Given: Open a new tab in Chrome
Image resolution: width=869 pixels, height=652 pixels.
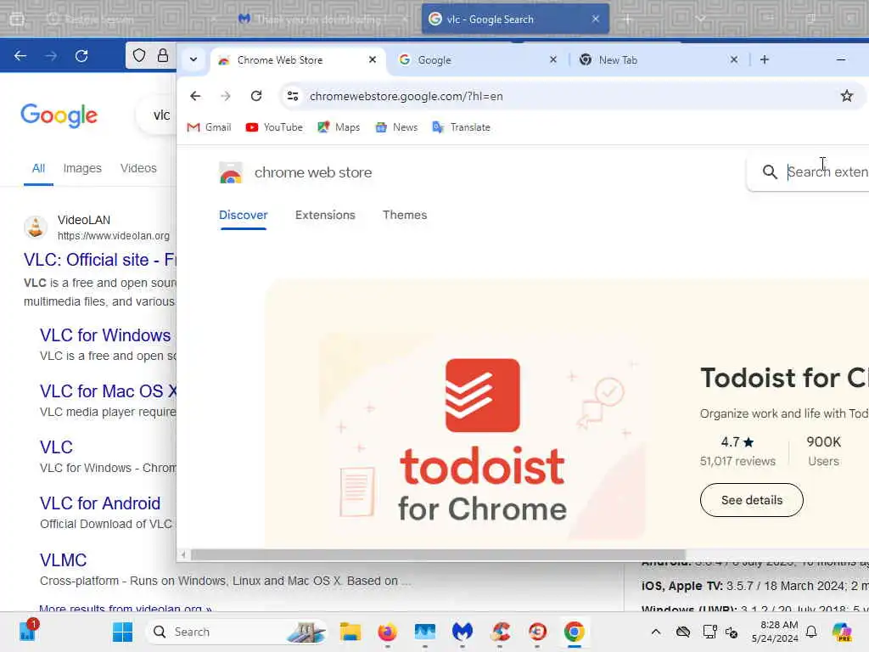Looking at the screenshot, I should point(765,59).
